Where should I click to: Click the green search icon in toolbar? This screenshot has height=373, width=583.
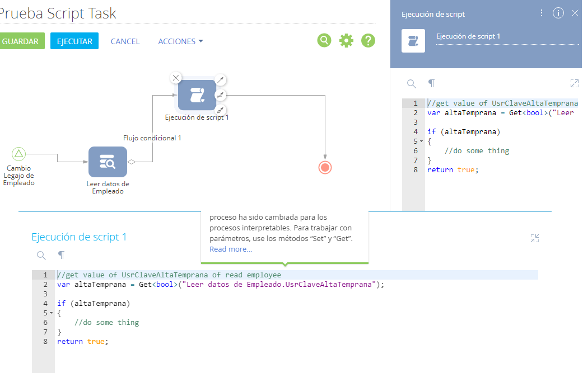click(x=324, y=40)
